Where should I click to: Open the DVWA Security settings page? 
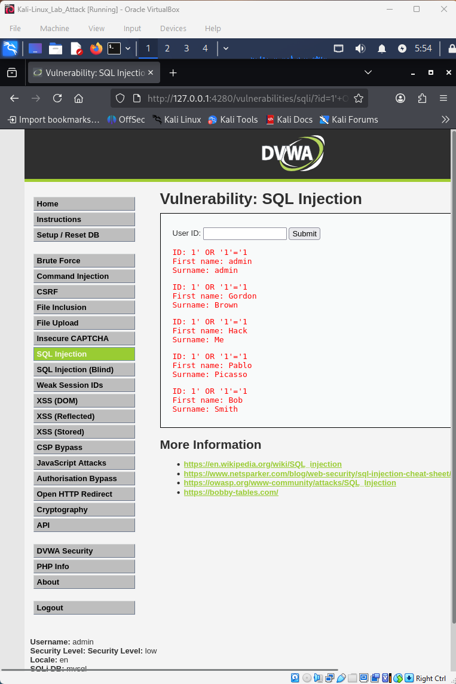(84, 551)
